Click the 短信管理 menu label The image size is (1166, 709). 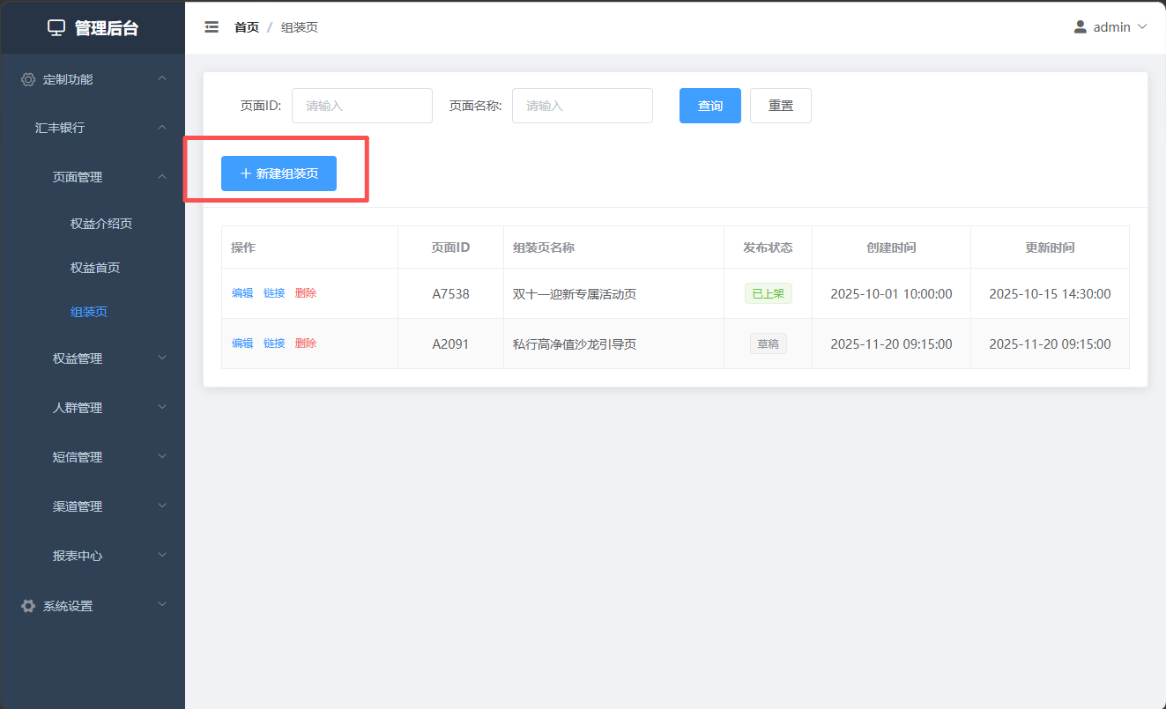click(x=78, y=457)
